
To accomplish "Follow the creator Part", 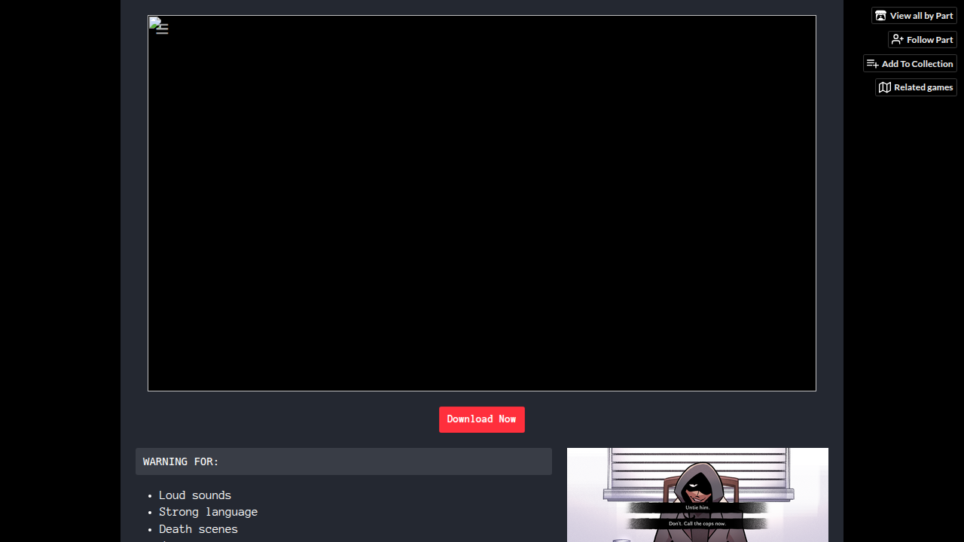I will click(x=923, y=40).
